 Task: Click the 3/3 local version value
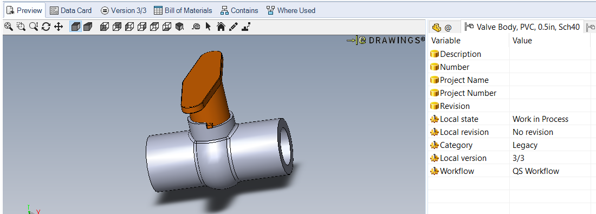tap(519, 158)
